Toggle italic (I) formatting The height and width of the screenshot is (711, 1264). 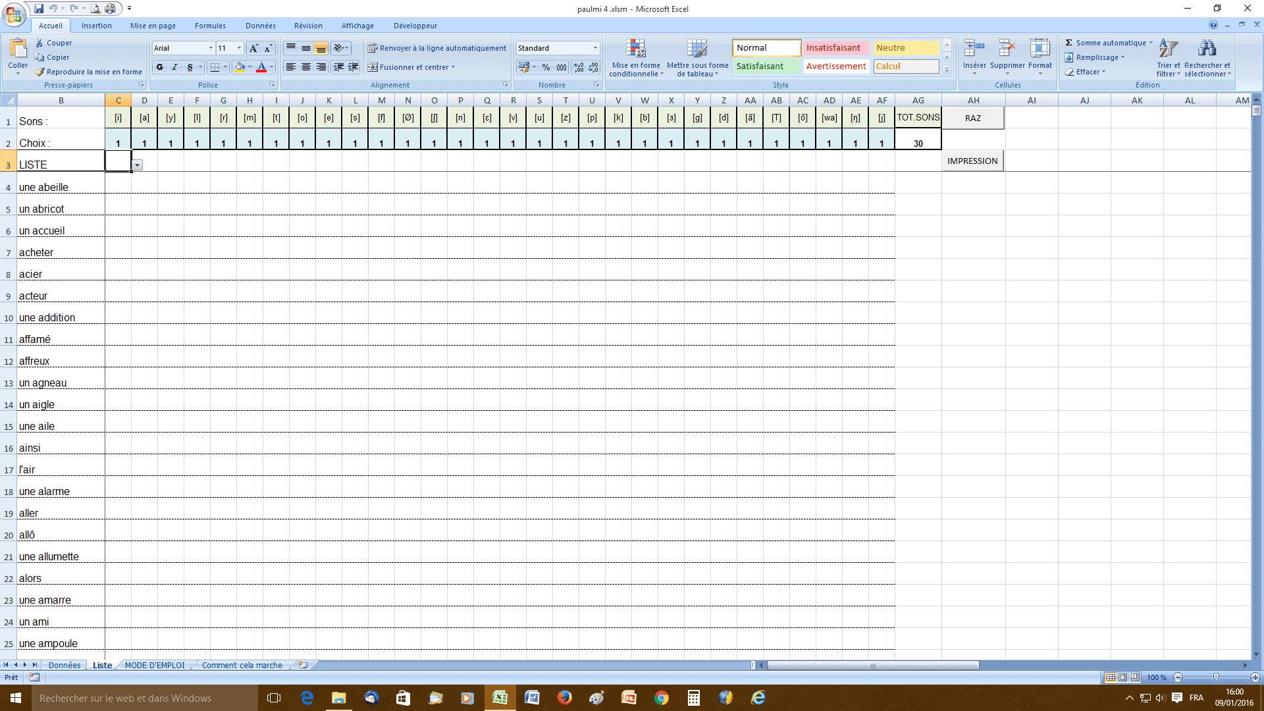174,67
